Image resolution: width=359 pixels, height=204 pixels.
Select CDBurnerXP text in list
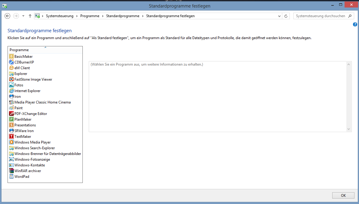click(x=24, y=62)
